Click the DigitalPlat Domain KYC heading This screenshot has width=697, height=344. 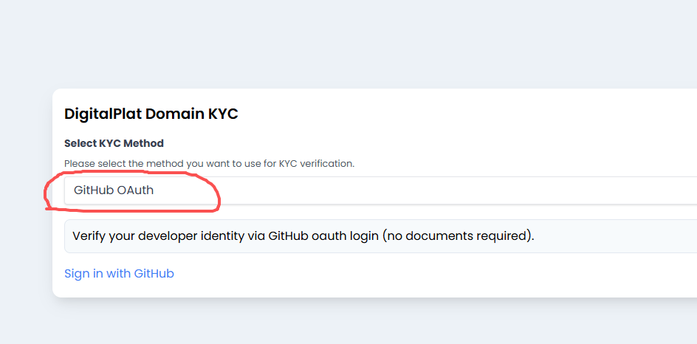(151, 114)
